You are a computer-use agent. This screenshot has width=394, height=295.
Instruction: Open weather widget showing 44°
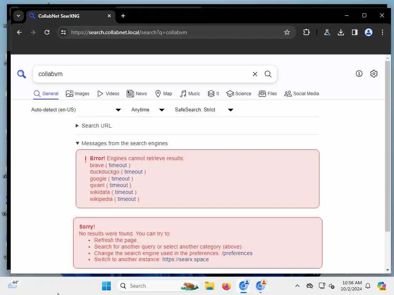(x=13, y=285)
